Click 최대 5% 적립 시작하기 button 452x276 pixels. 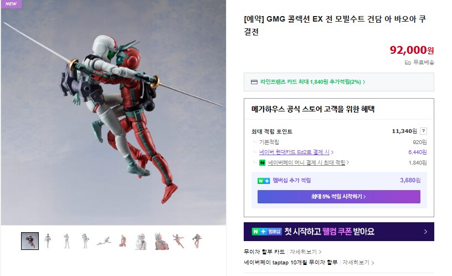338,197
